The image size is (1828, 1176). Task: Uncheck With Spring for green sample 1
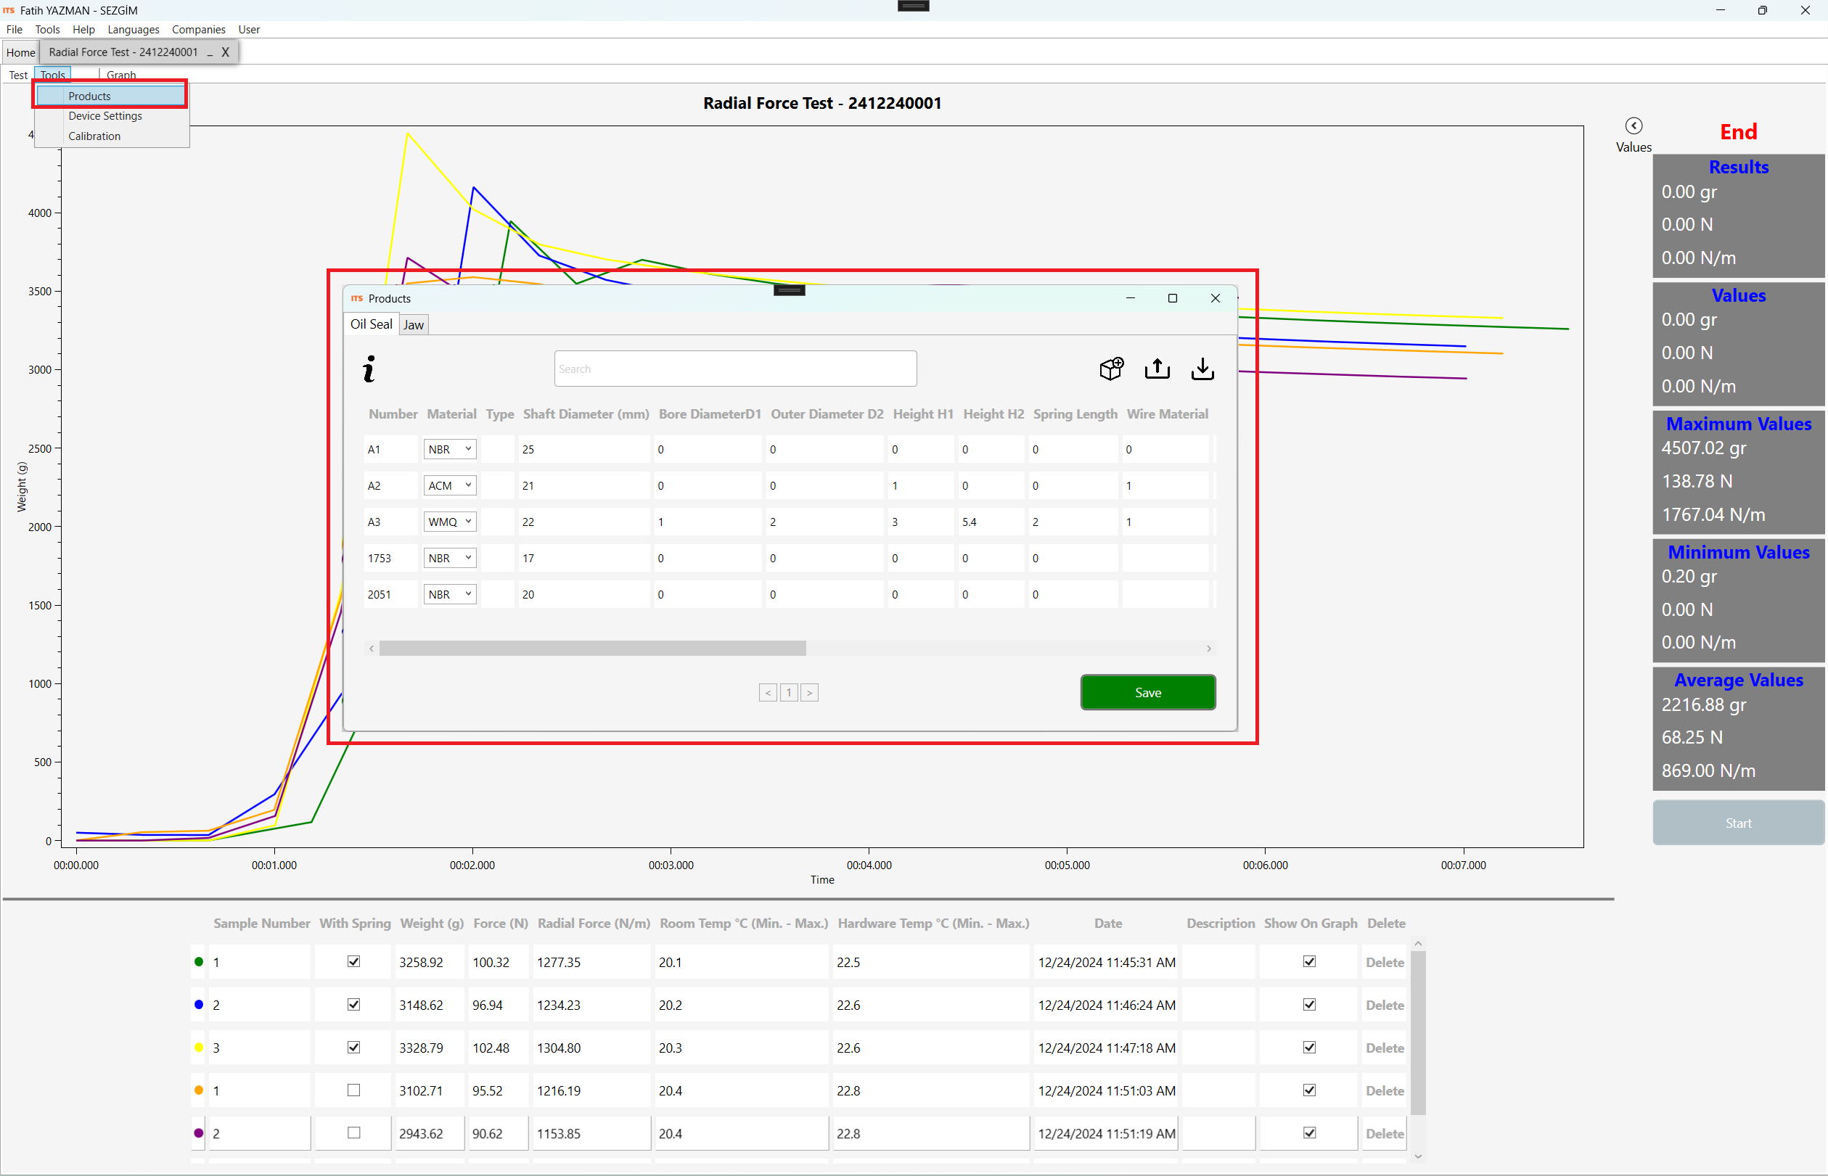point(353,961)
